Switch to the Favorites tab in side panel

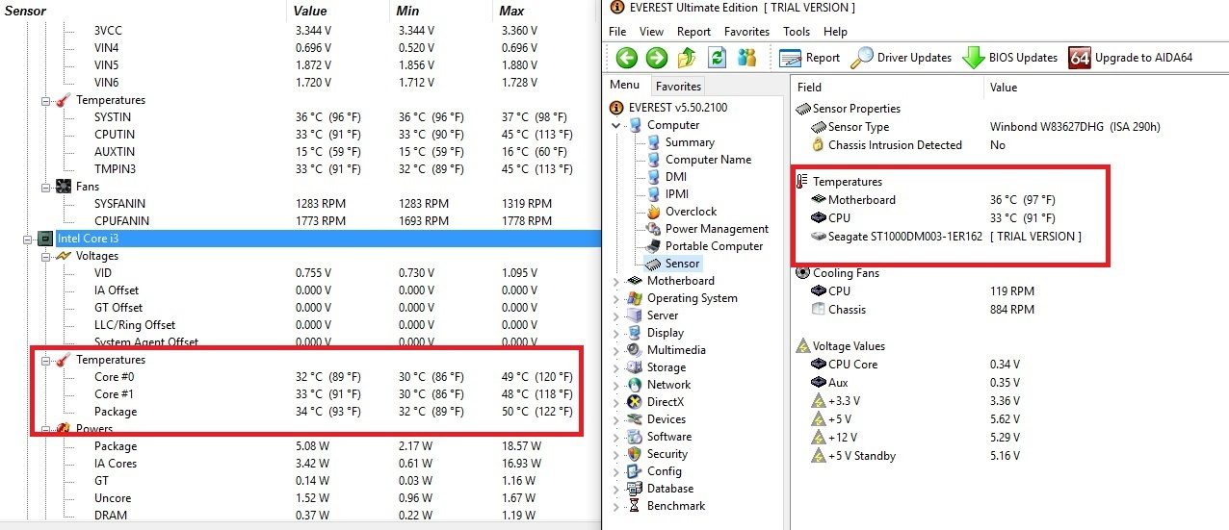click(x=678, y=86)
